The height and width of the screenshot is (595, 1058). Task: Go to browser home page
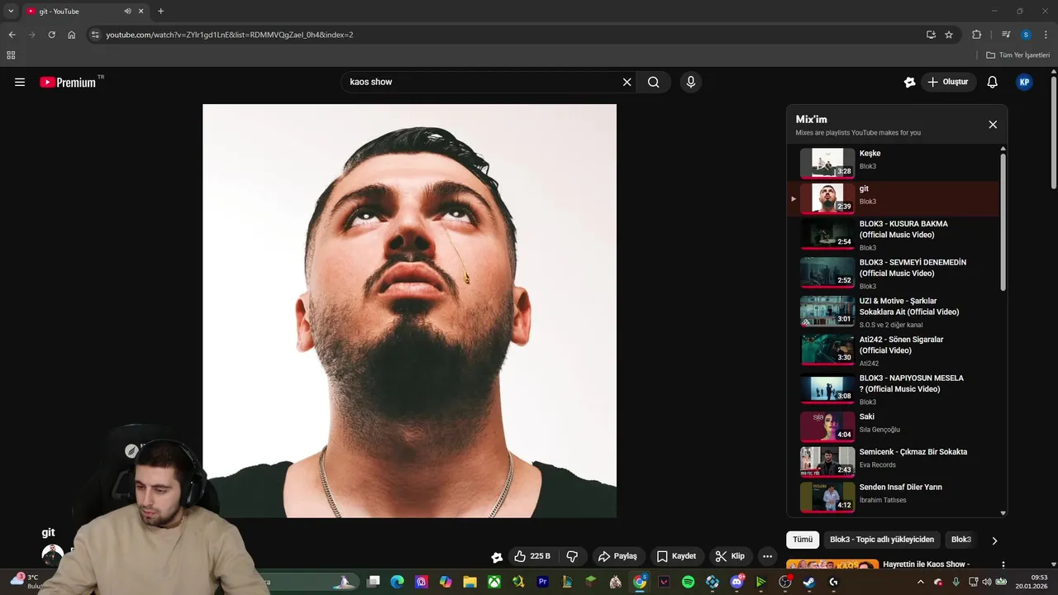tap(71, 35)
